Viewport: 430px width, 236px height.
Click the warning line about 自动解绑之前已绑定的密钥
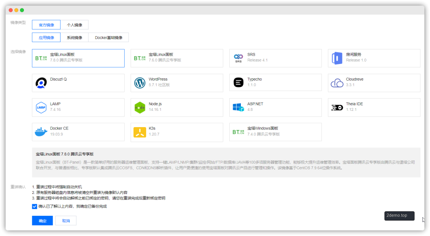(99, 198)
